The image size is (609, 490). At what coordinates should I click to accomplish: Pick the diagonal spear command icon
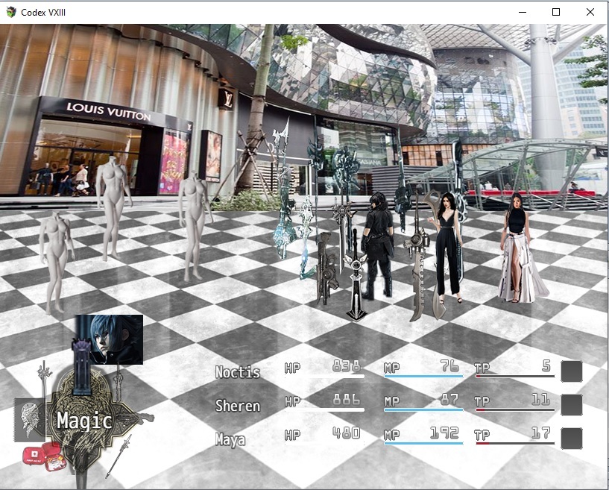point(118,456)
